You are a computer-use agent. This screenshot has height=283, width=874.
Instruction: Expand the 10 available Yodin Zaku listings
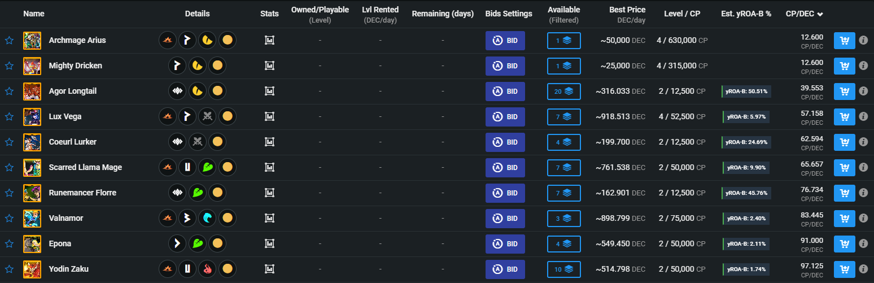(563, 269)
